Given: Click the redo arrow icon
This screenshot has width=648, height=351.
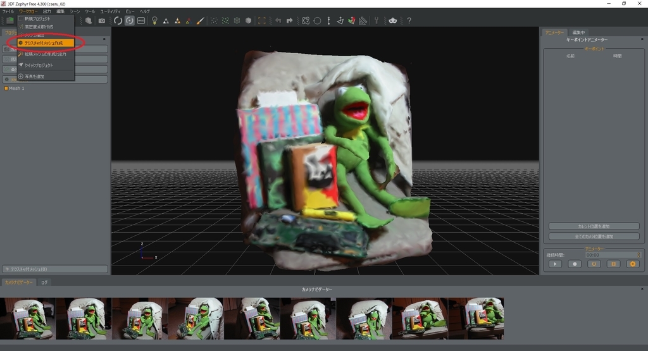Looking at the screenshot, I should [289, 21].
